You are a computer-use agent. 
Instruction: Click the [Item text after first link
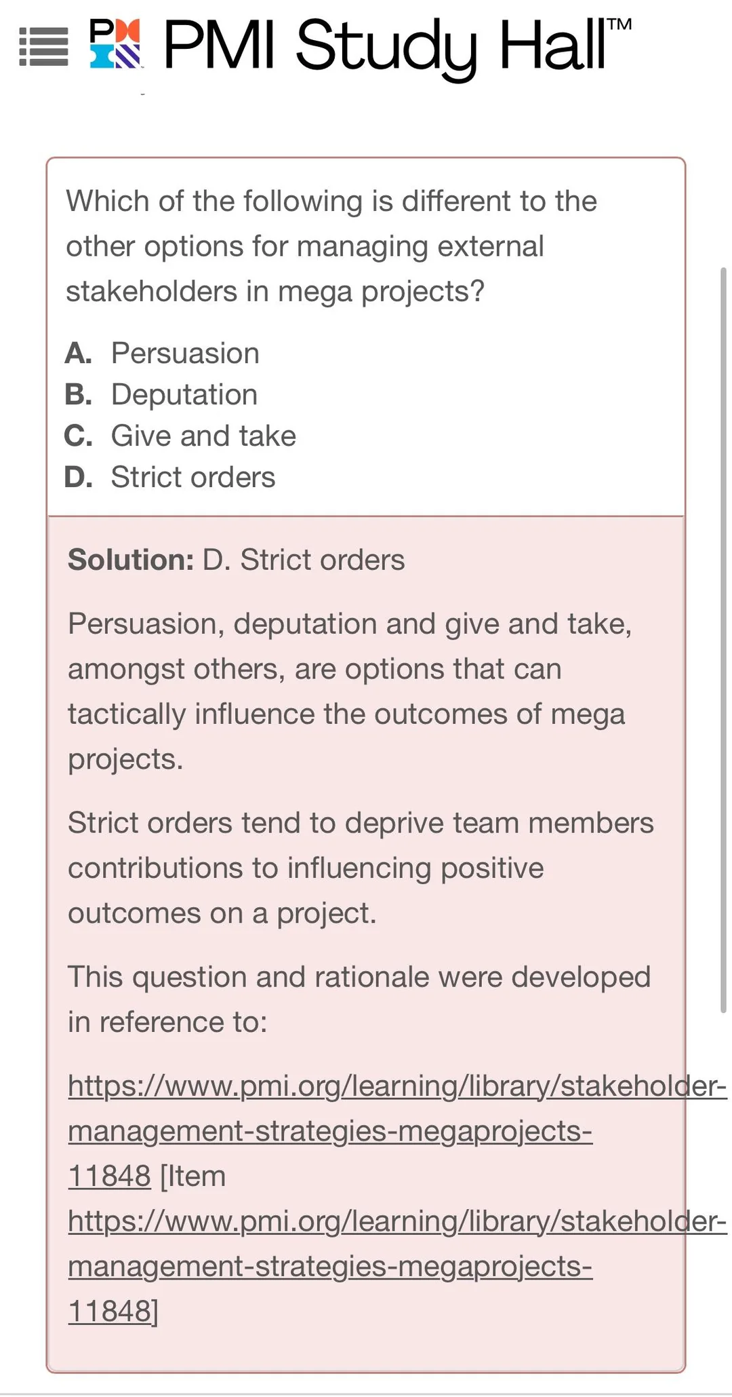tap(192, 1176)
